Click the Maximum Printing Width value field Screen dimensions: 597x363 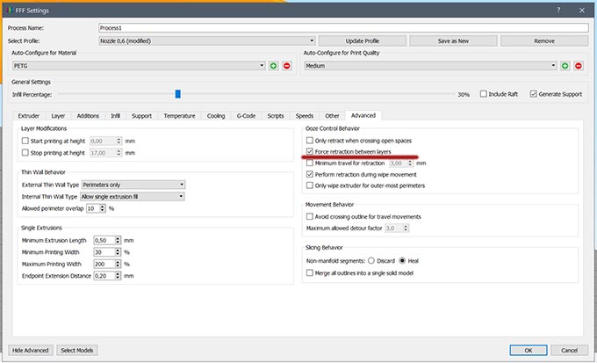pos(104,264)
